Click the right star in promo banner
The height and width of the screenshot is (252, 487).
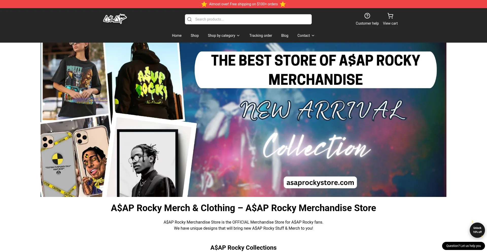click(x=283, y=4)
